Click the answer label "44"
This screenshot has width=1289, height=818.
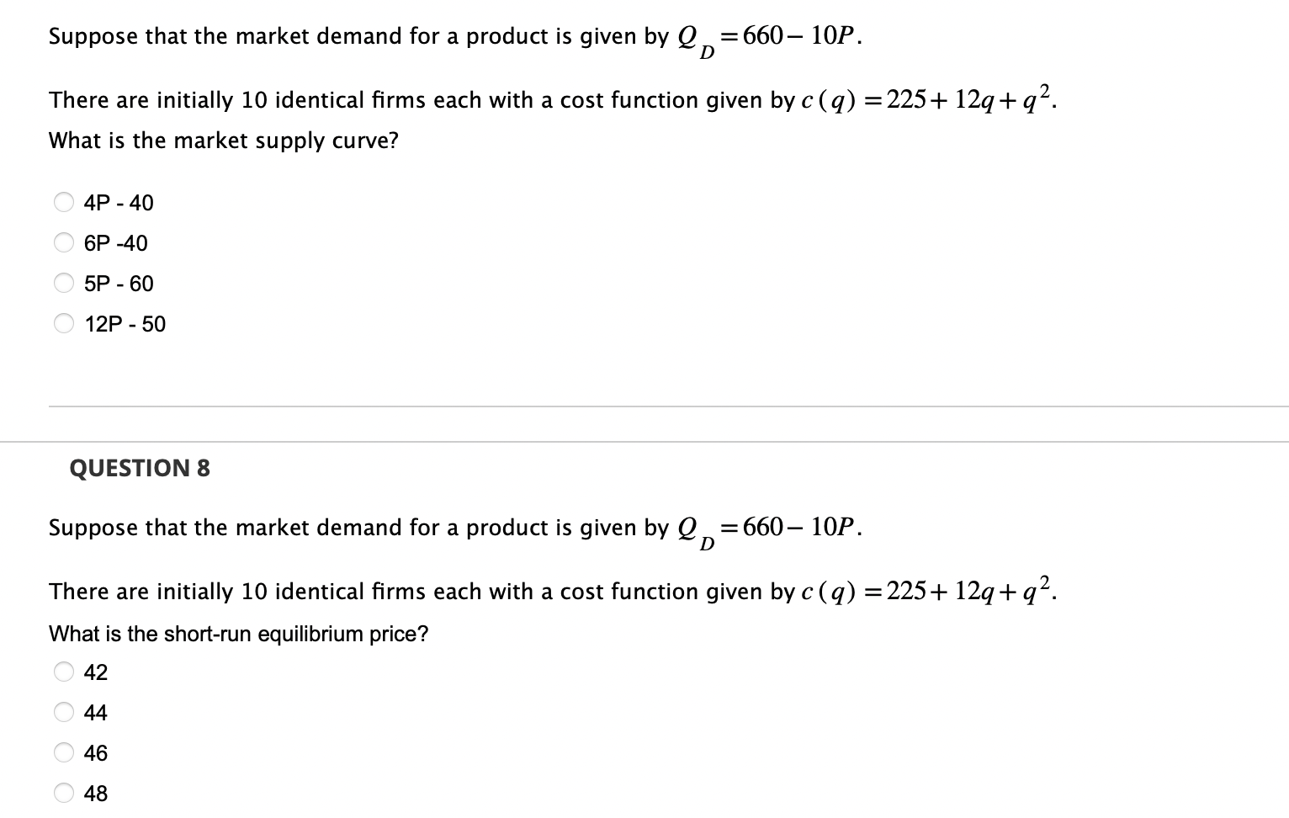click(x=95, y=712)
